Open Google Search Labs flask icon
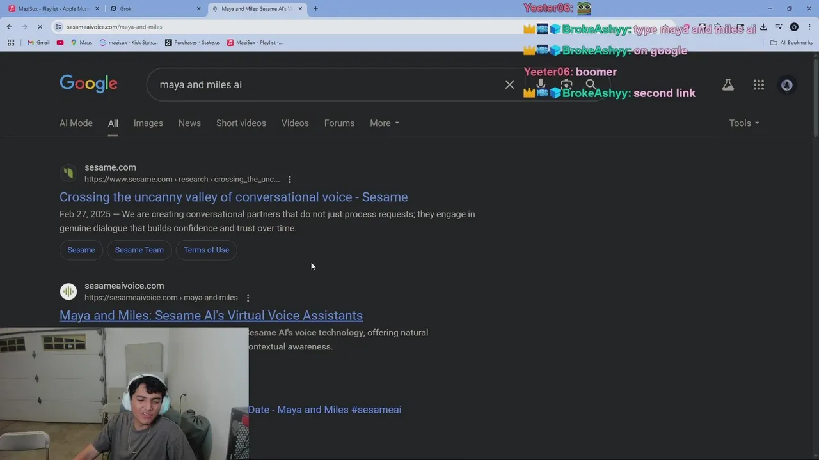 [x=728, y=84]
